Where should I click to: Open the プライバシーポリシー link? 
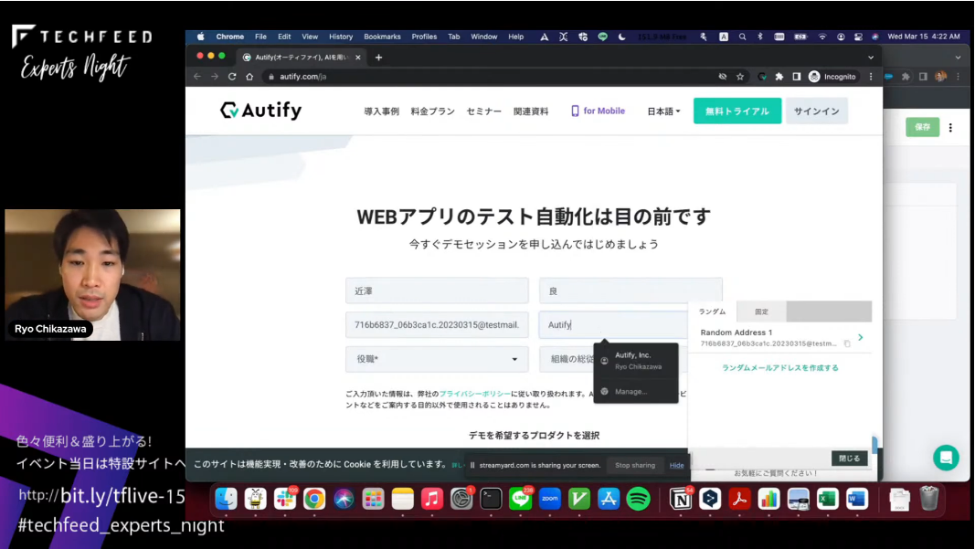click(x=474, y=394)
